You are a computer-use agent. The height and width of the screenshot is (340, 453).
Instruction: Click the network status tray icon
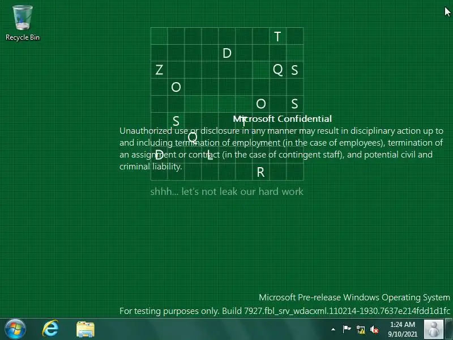(361, 329)
